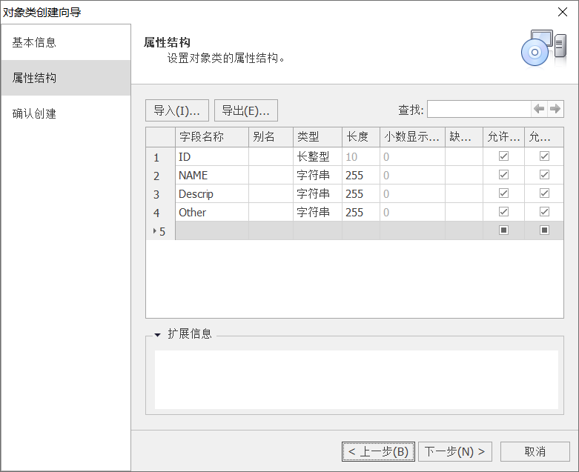
Task: Click the 字段名称 column header
Action: (x=211, y=137)
